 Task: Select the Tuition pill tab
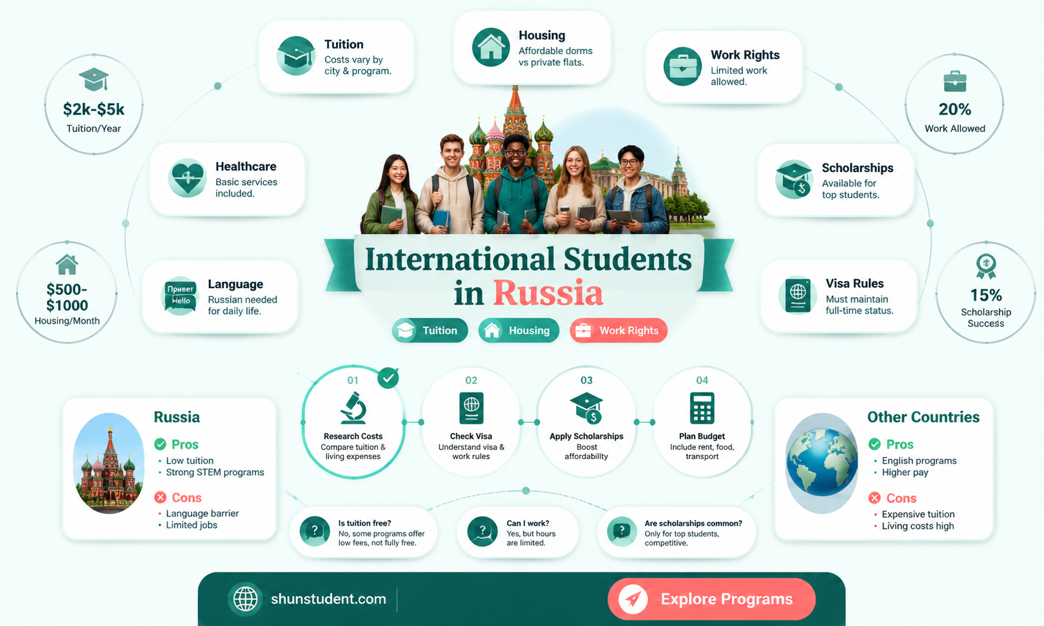pos(429,331)
